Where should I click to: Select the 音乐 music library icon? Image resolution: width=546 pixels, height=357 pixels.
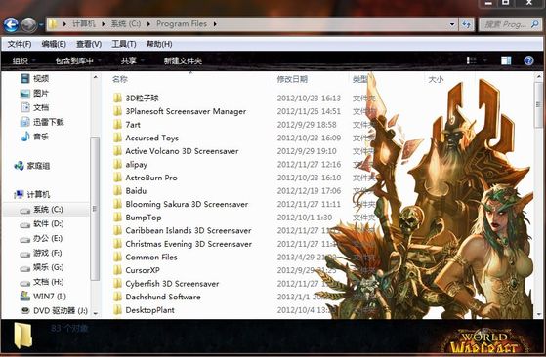pyautogui.click(x=25, y=137)
